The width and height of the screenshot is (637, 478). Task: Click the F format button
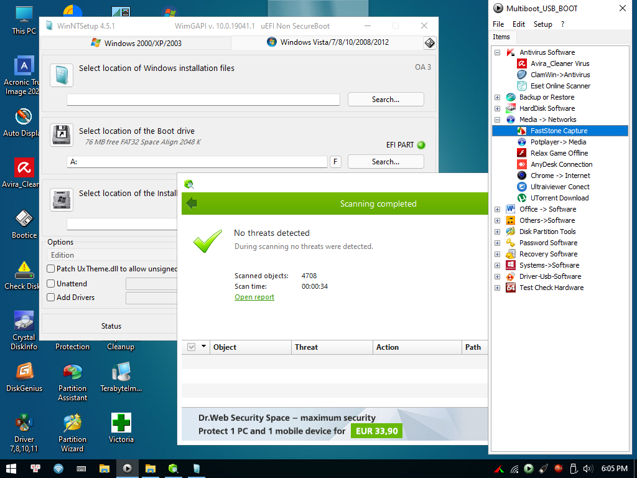[x=335, y=162]
